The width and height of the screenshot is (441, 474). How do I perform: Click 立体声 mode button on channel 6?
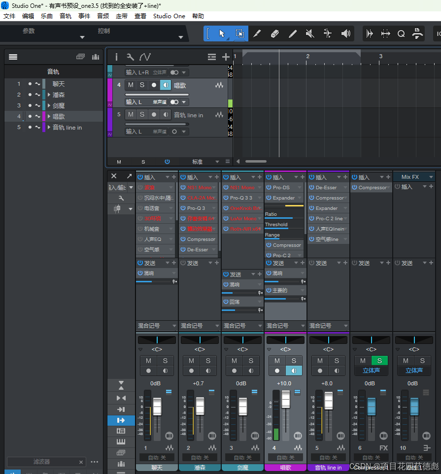coord(371,371)
